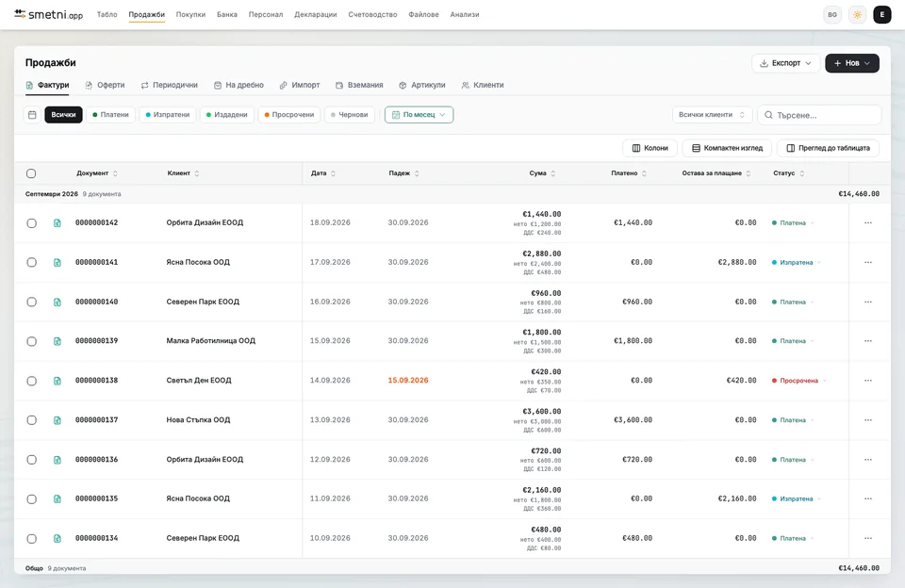This screenshot has height=588, width=905.
Task: Click client name Малка Работилница ООД
Action: [210, 341]
